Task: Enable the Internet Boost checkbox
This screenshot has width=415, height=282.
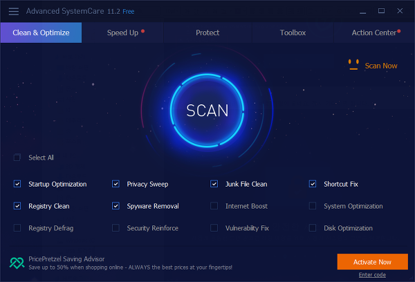Action: coord(214,206)
